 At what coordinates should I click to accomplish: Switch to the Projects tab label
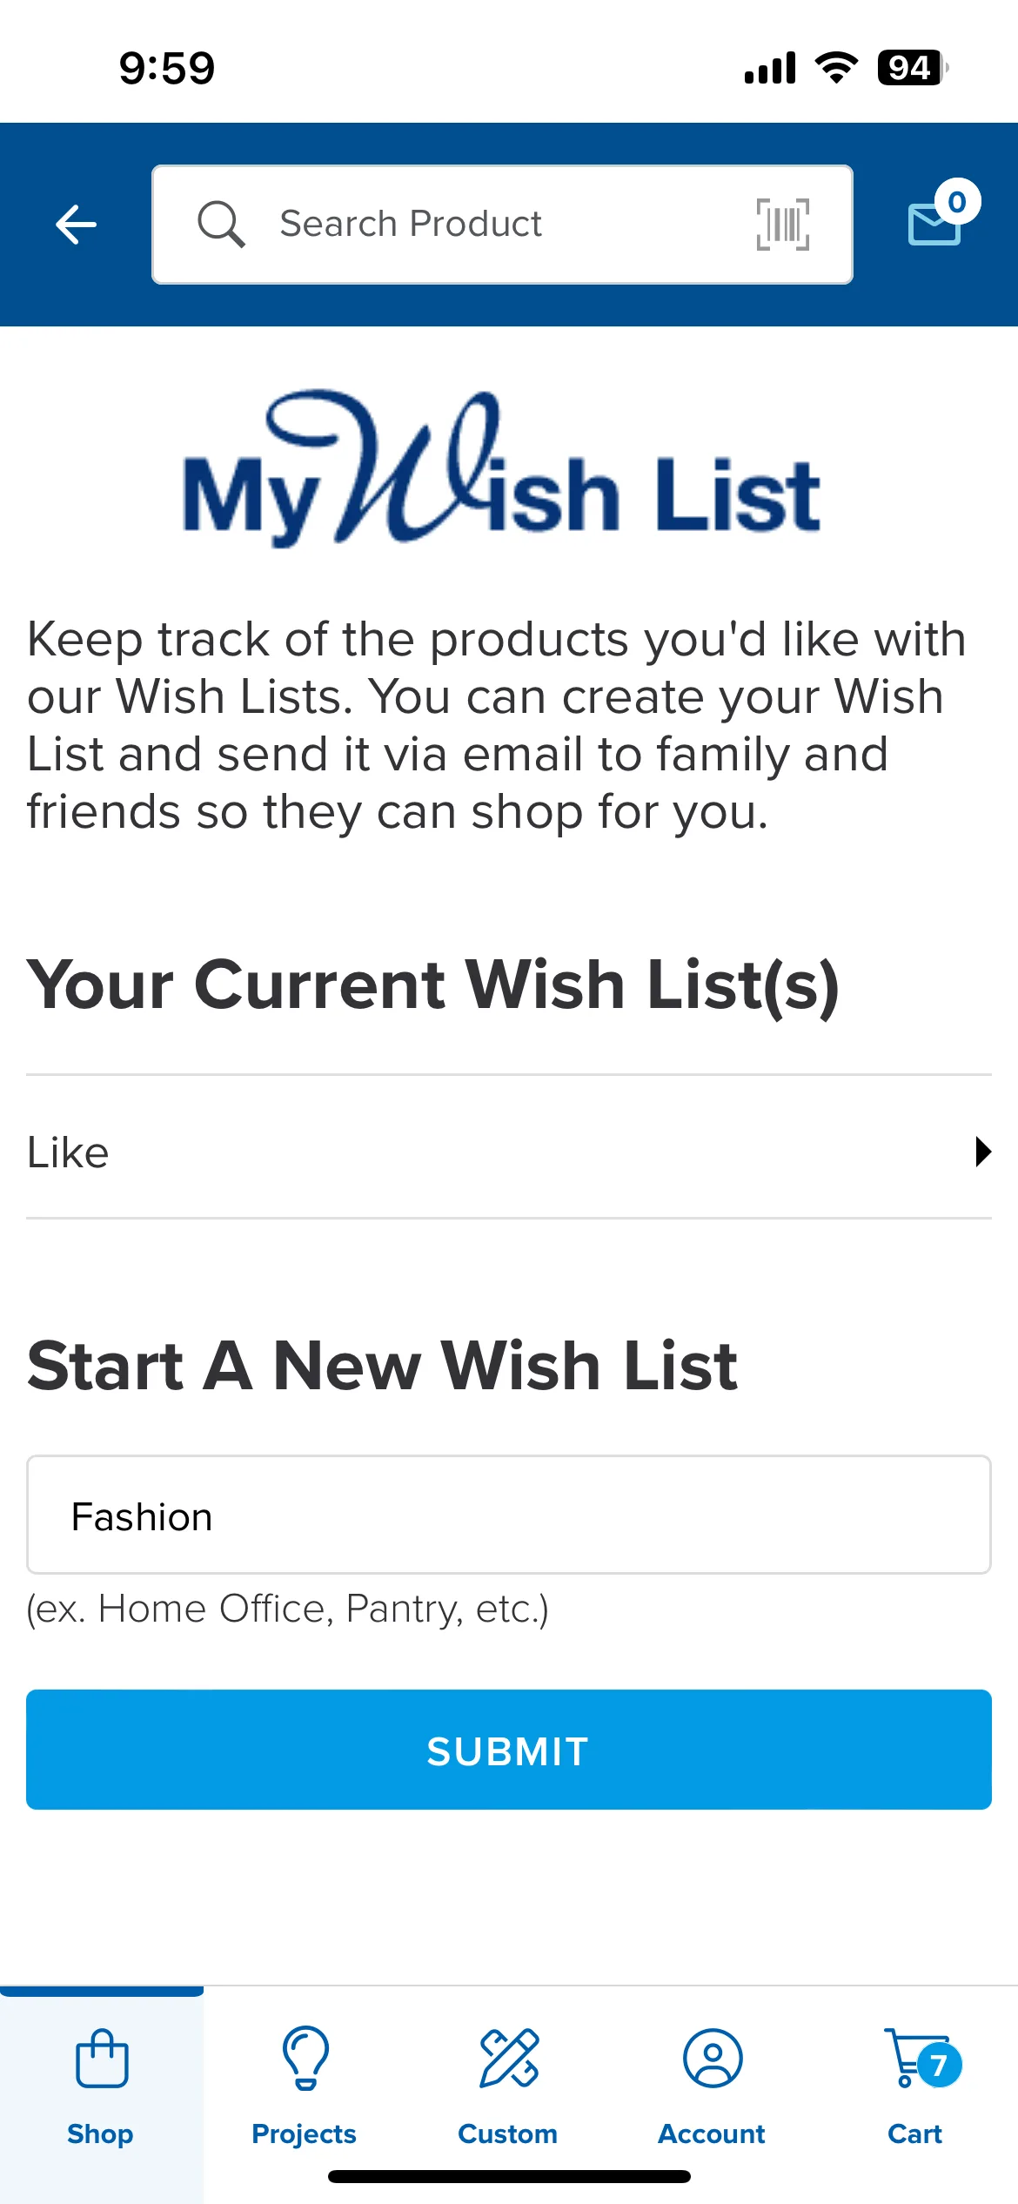click(x=304, y=2133)
